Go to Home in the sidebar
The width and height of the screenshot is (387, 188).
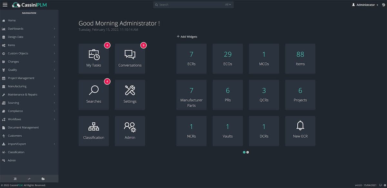pyautogui.click(x=12, y=21)
